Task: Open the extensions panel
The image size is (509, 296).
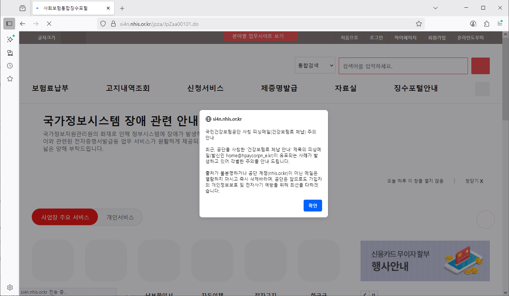Action: [x=486, y=24]
